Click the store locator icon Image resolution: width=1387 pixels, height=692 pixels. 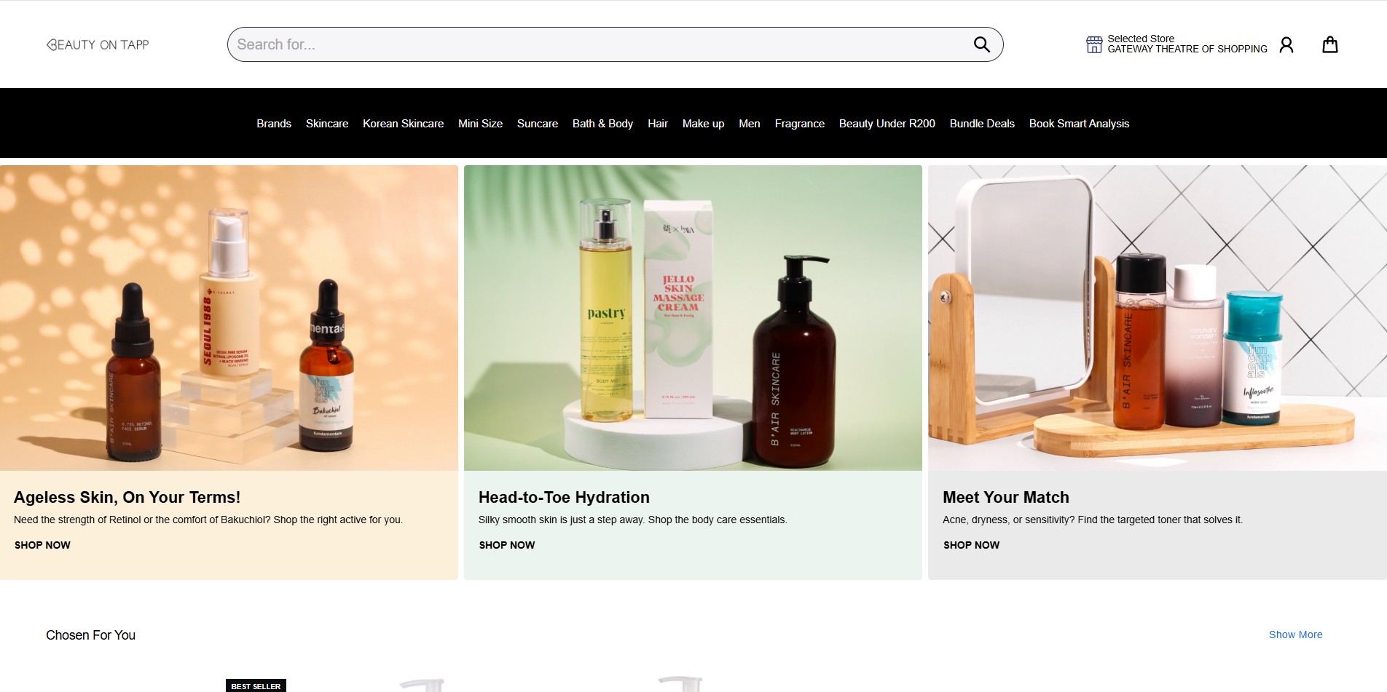click(1094, 44)
